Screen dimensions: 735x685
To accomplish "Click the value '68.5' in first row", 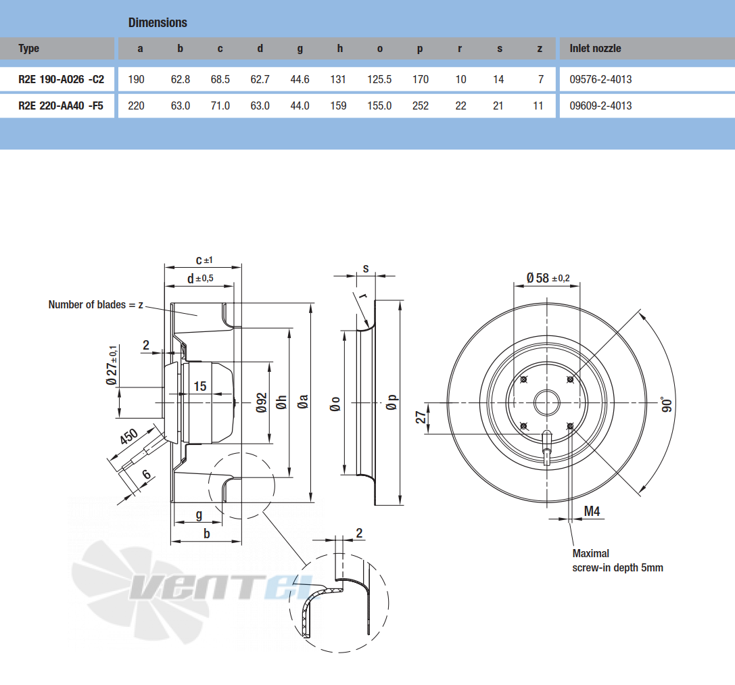I will click(x=220, y=79).
